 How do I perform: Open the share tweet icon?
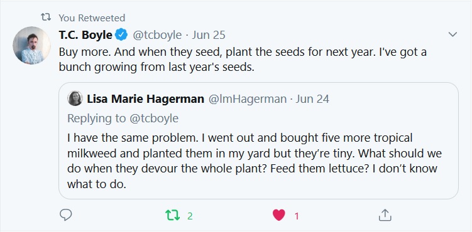tap(385, 215)
